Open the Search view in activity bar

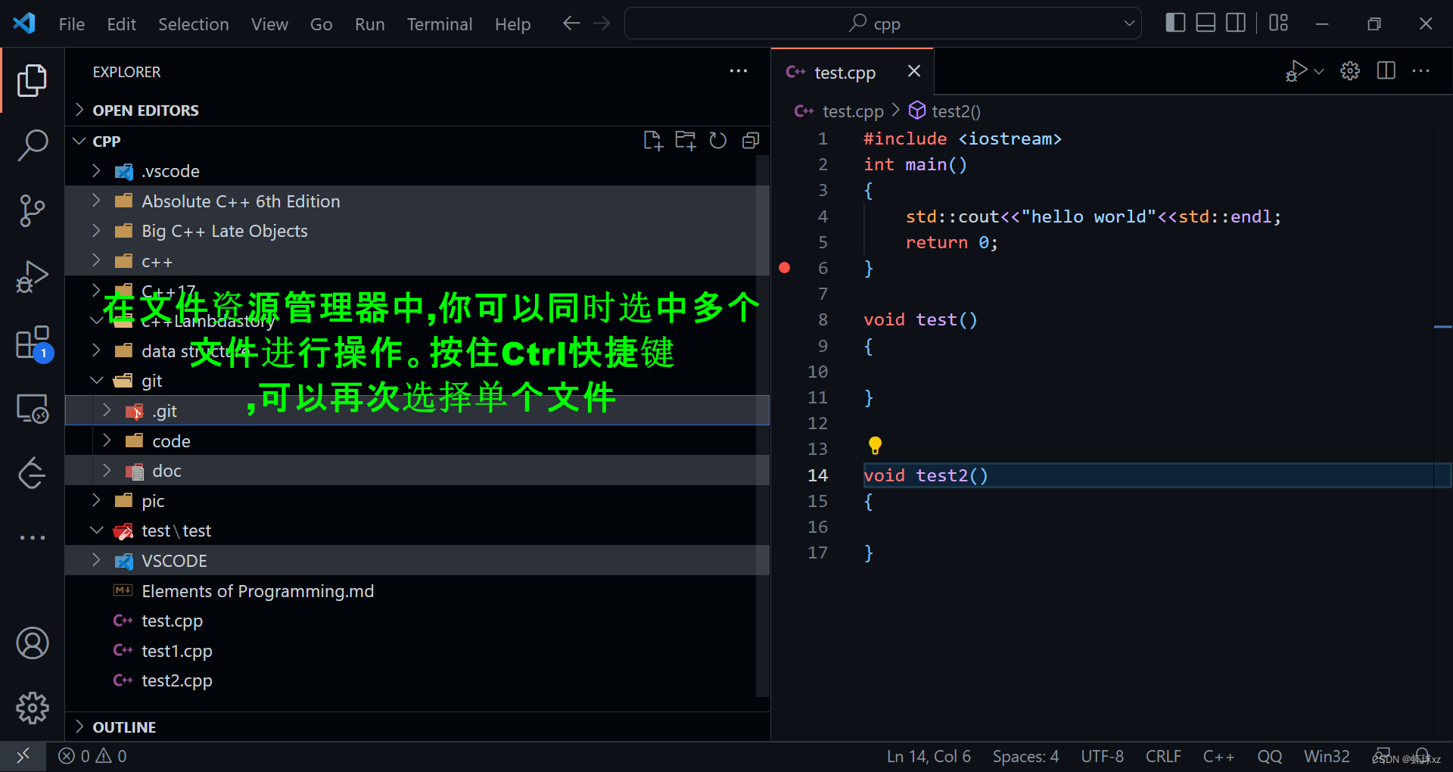[32, 145]
